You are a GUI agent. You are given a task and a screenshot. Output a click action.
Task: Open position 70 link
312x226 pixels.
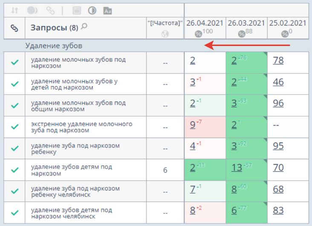point(278,168)
